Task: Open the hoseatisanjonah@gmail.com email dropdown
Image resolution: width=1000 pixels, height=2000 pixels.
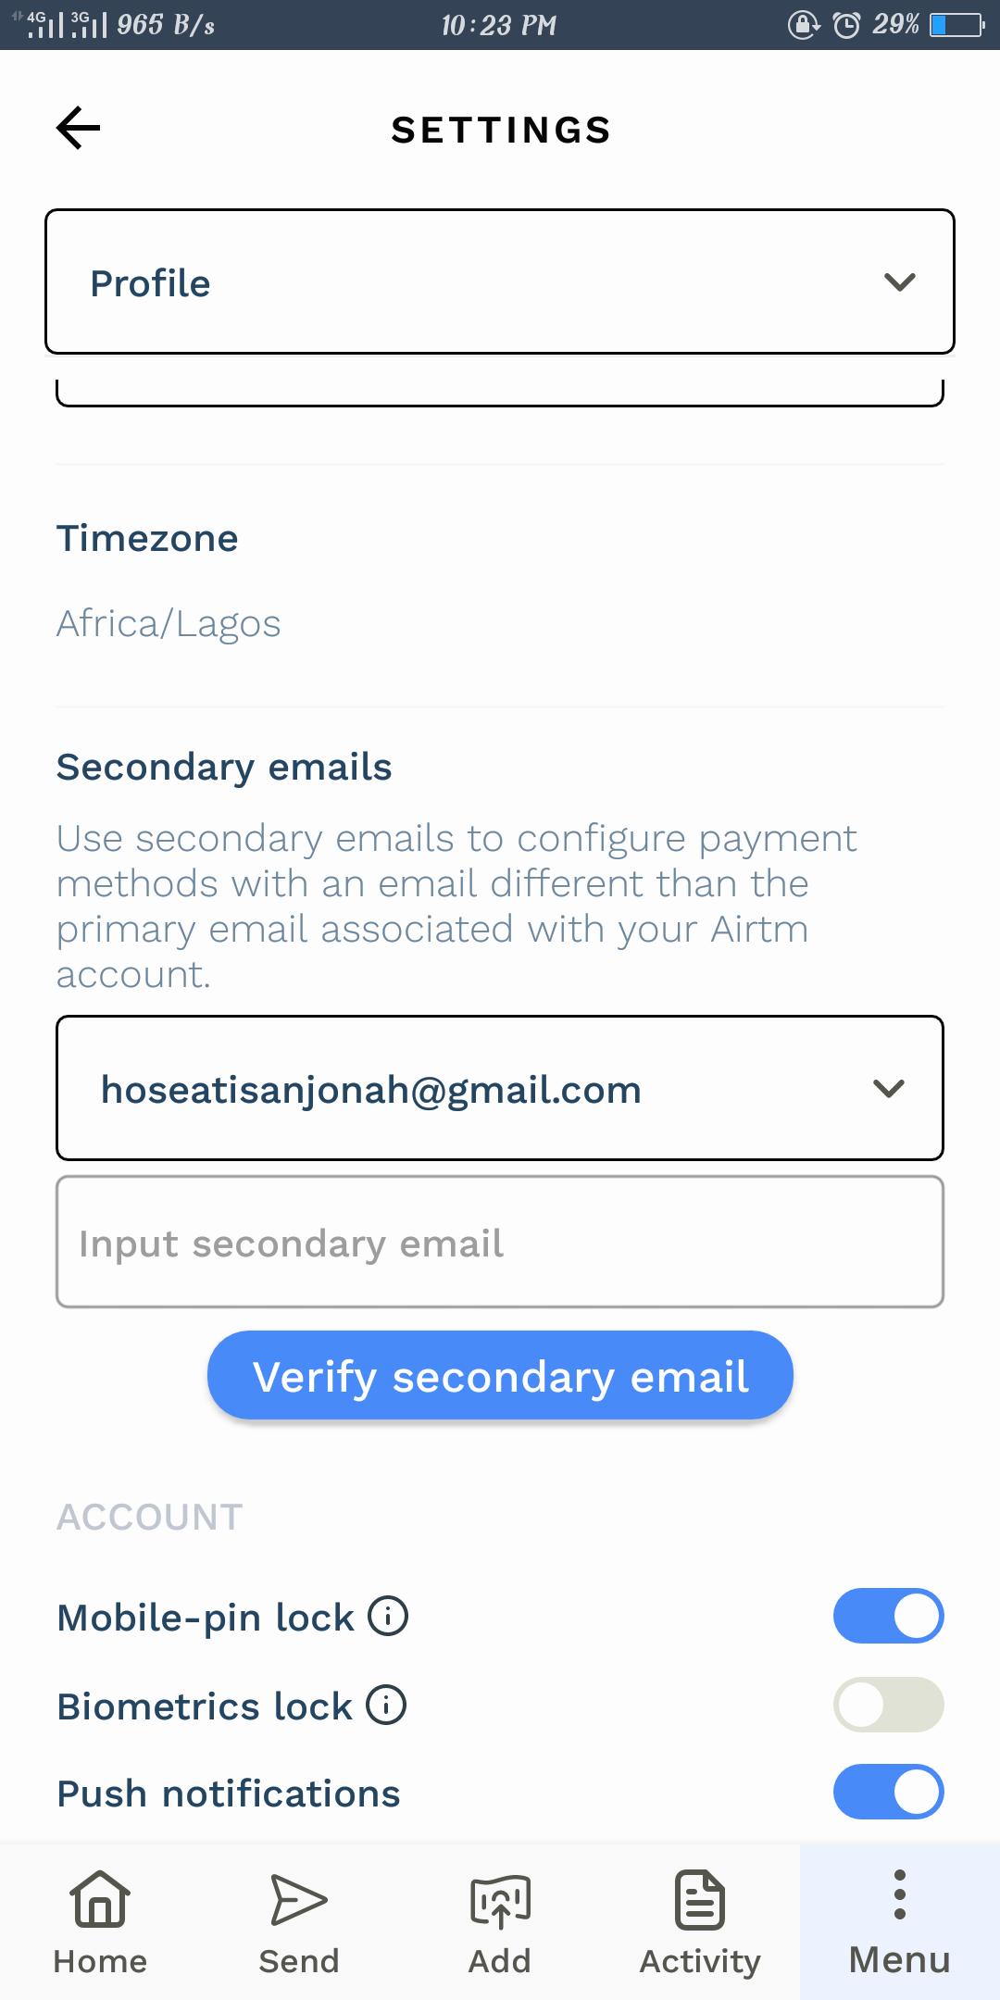Action: [500, 1088]
